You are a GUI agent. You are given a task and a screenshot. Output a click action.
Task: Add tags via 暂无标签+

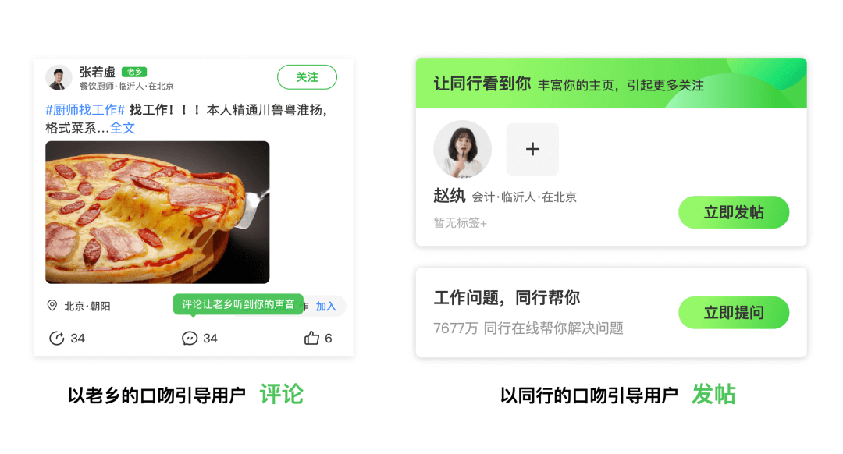pos(461,222)
